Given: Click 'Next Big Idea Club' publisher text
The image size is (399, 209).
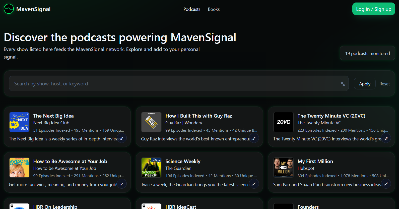Looking at the screenshot, I should click(x=51, y=123).
